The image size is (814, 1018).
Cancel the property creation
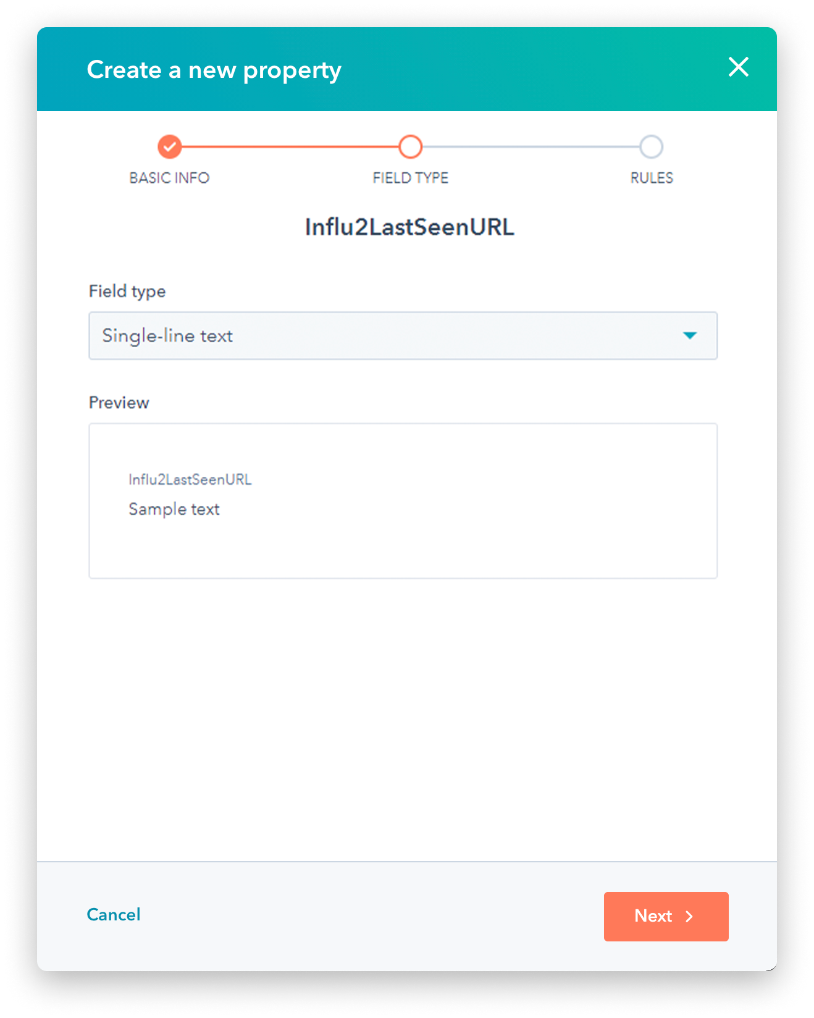(x=114, y=914)
